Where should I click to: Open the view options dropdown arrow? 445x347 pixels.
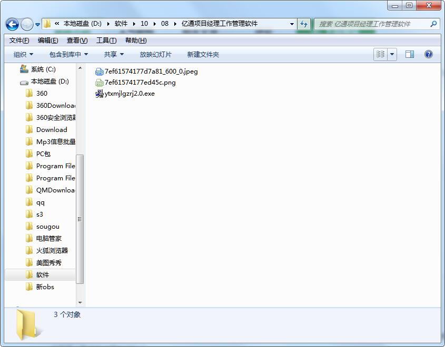(392, 54)
